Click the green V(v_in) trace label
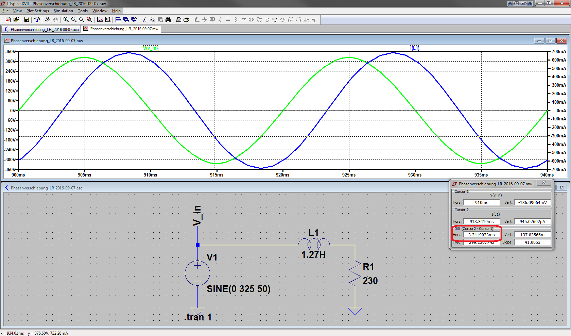The height and width of the screenshot is (336, 571). [150, 48]
